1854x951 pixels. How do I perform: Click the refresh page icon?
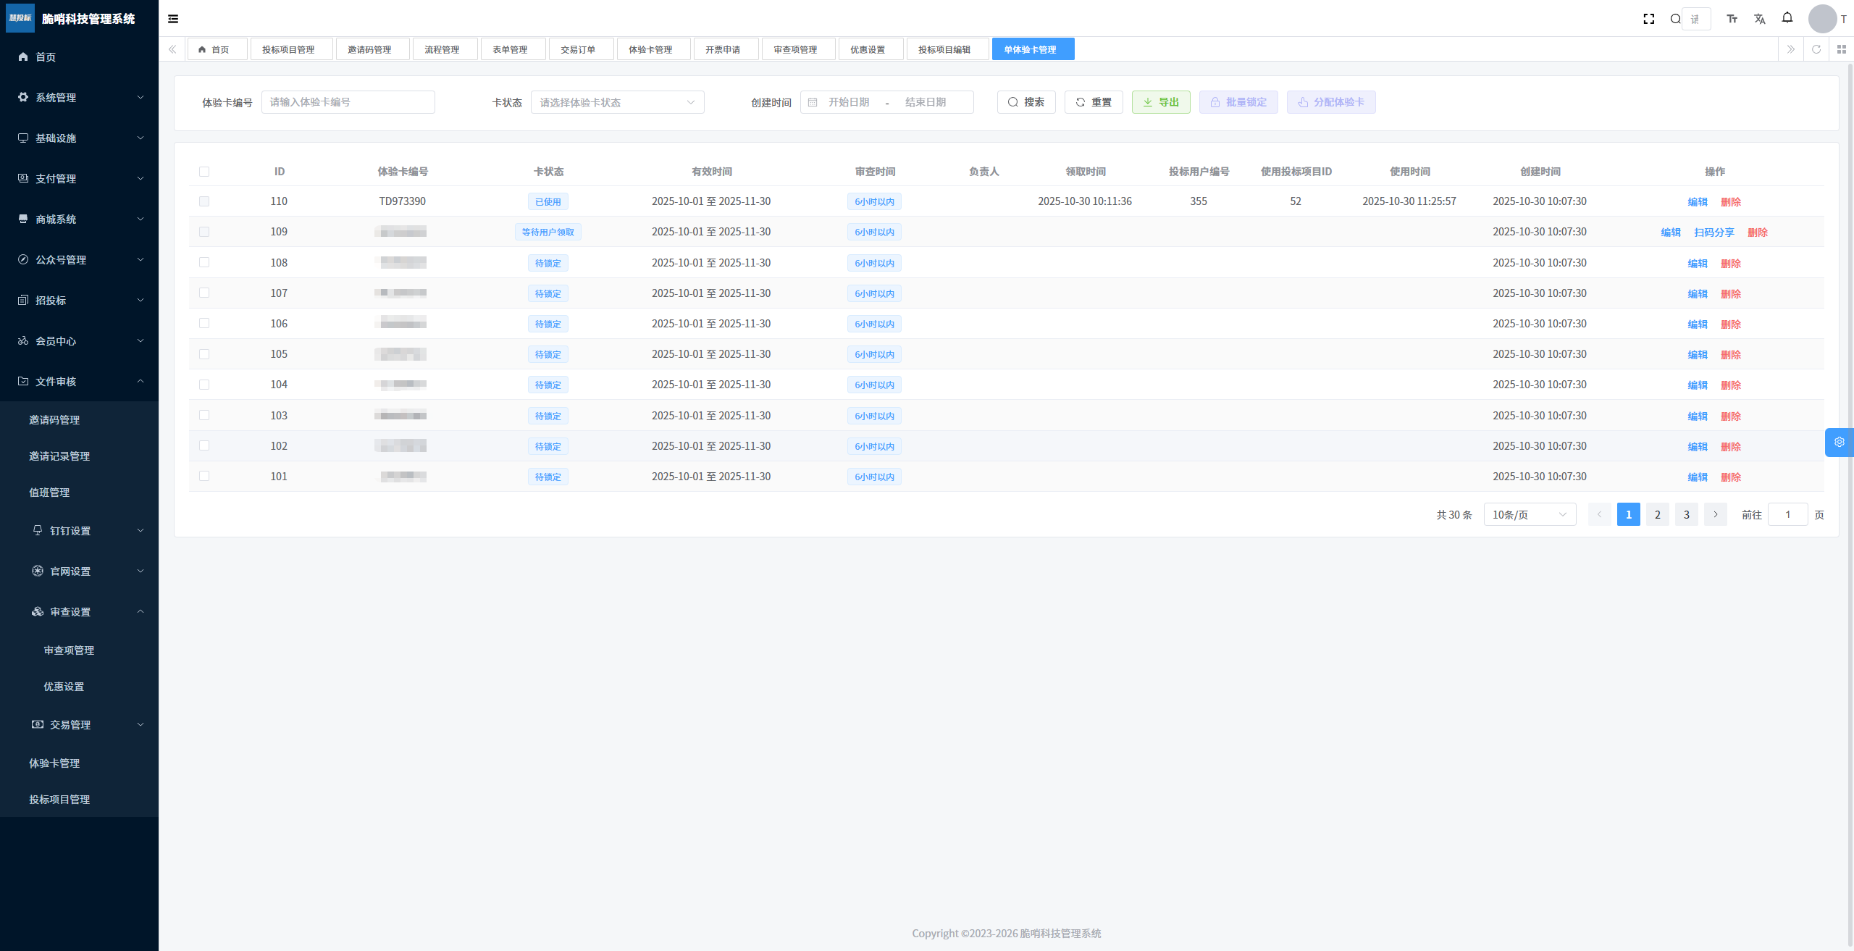point(1816,49)
